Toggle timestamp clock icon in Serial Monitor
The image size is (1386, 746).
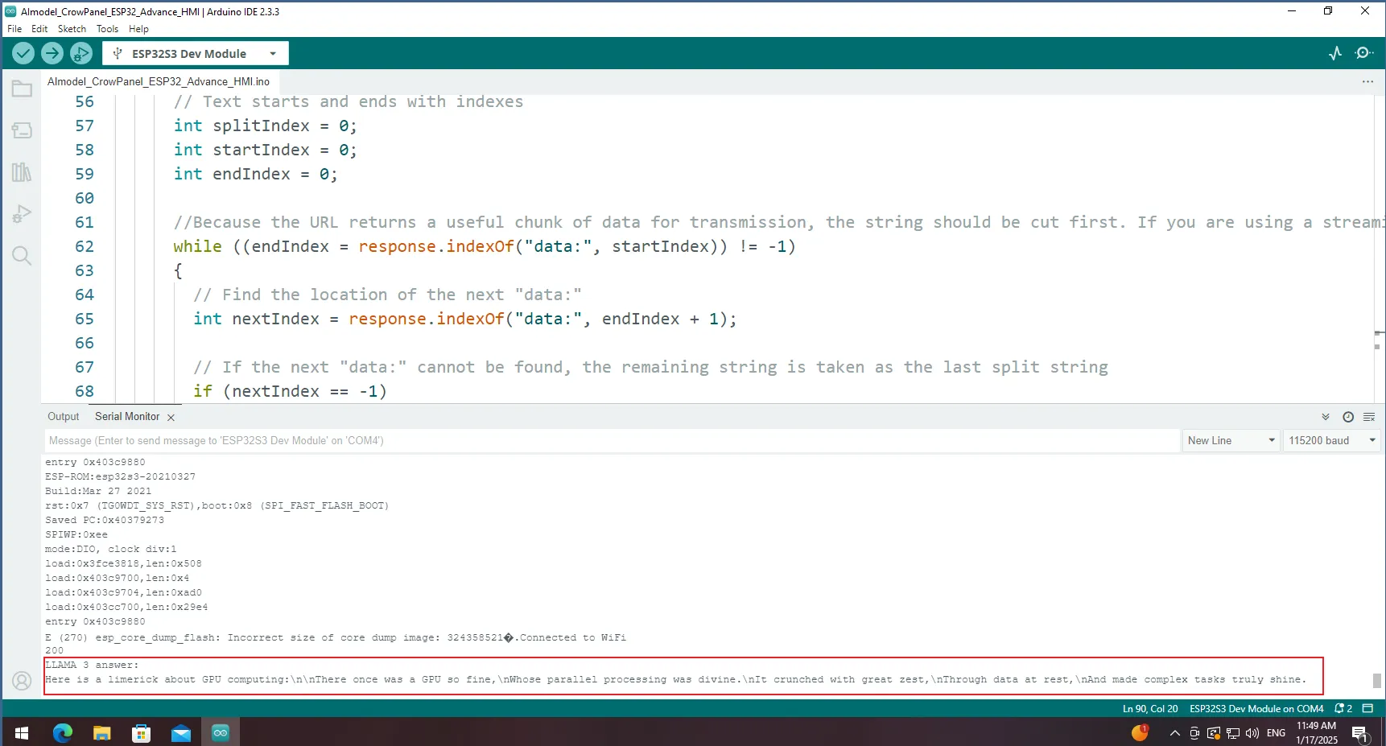point(1348,417)
